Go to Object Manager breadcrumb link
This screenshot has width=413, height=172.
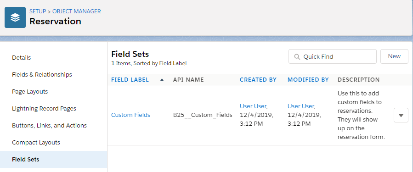pos(77,11)
